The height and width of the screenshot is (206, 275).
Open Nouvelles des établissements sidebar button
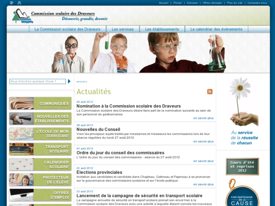pyautogui.click(x=40, y=118)
